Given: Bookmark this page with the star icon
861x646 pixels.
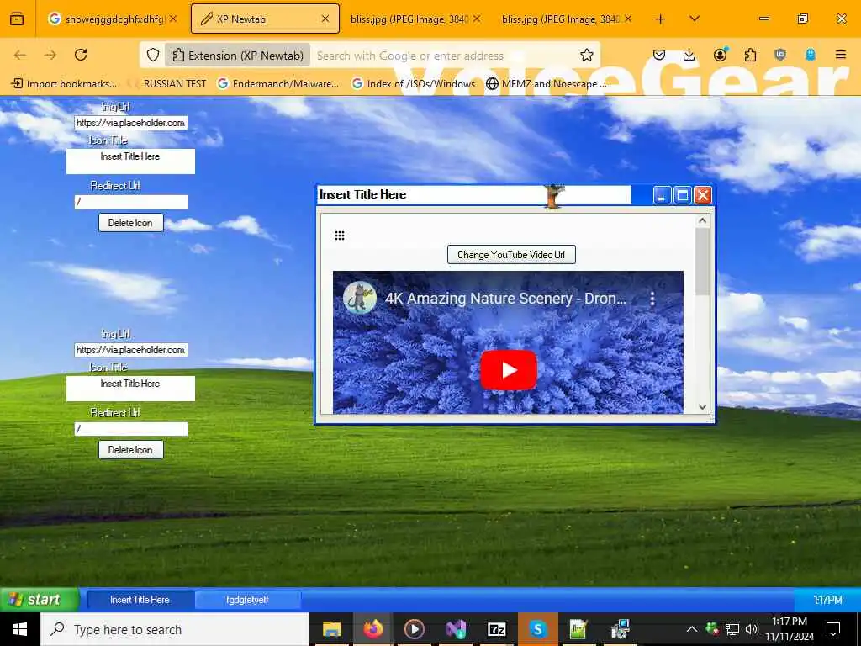Looking at the screenshot, I should tap(586, 55).
